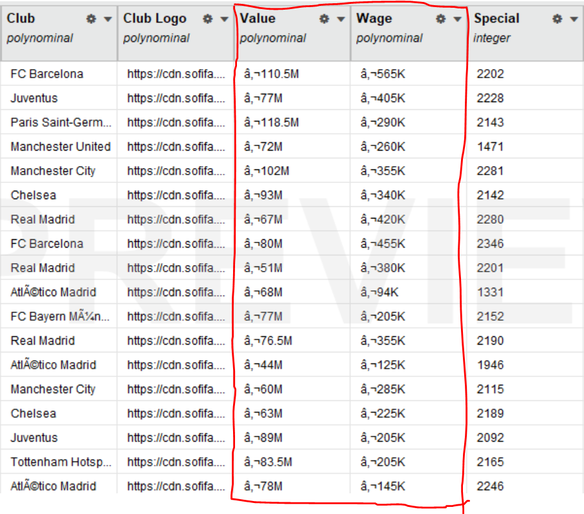Open the Club column gear settings
The image size is (584, 514).
click(x=91, y=19)
